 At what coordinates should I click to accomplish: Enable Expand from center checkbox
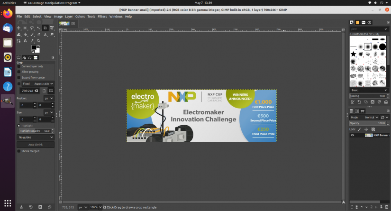click(18, 78)
